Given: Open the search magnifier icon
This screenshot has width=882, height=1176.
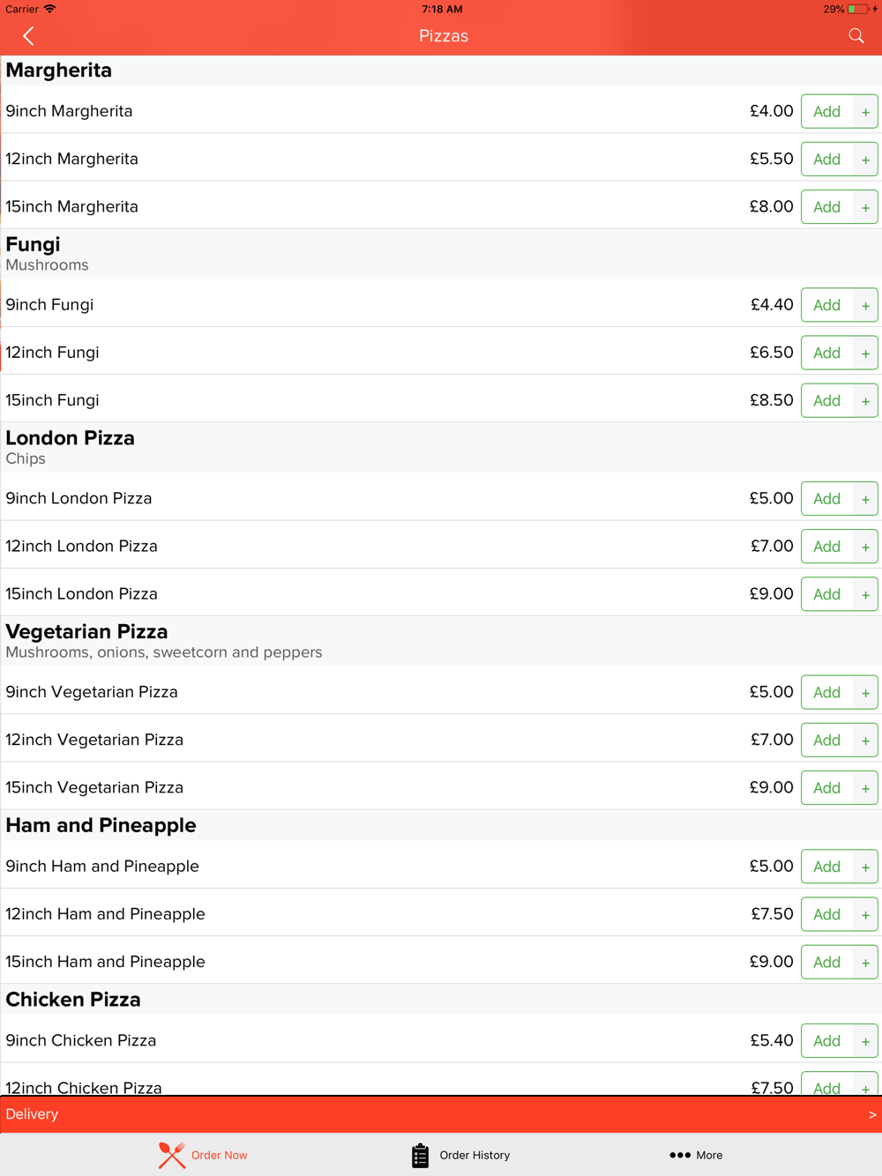Looking at the screenshot, I should [x=856, y=36].
